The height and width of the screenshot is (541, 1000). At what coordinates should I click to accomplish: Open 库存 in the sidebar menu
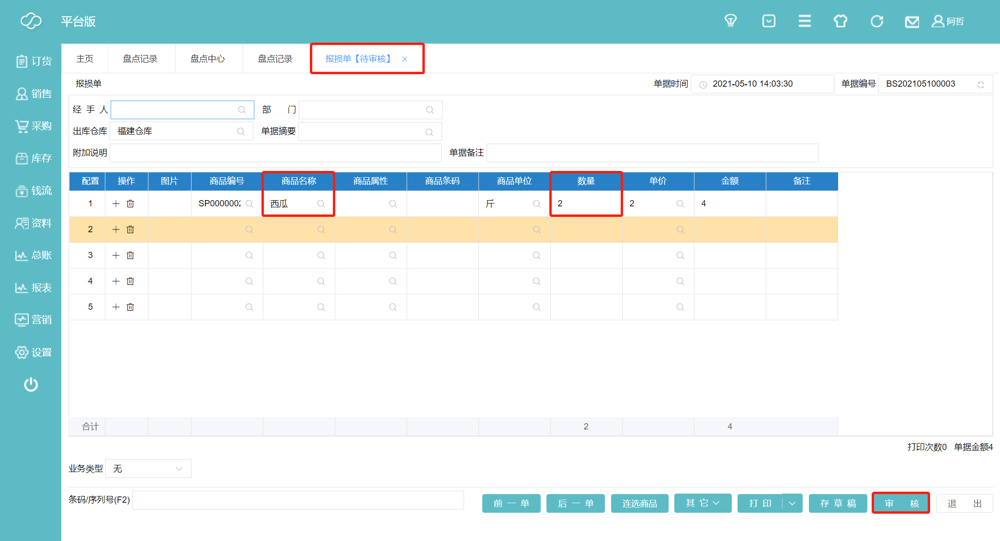(x=34, y=158)
